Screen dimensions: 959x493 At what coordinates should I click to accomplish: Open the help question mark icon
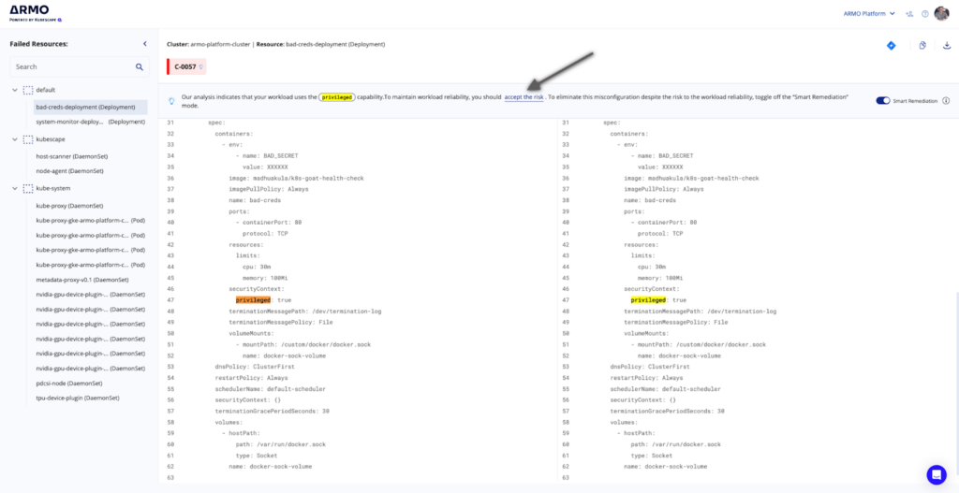click(x=924, y=13)
